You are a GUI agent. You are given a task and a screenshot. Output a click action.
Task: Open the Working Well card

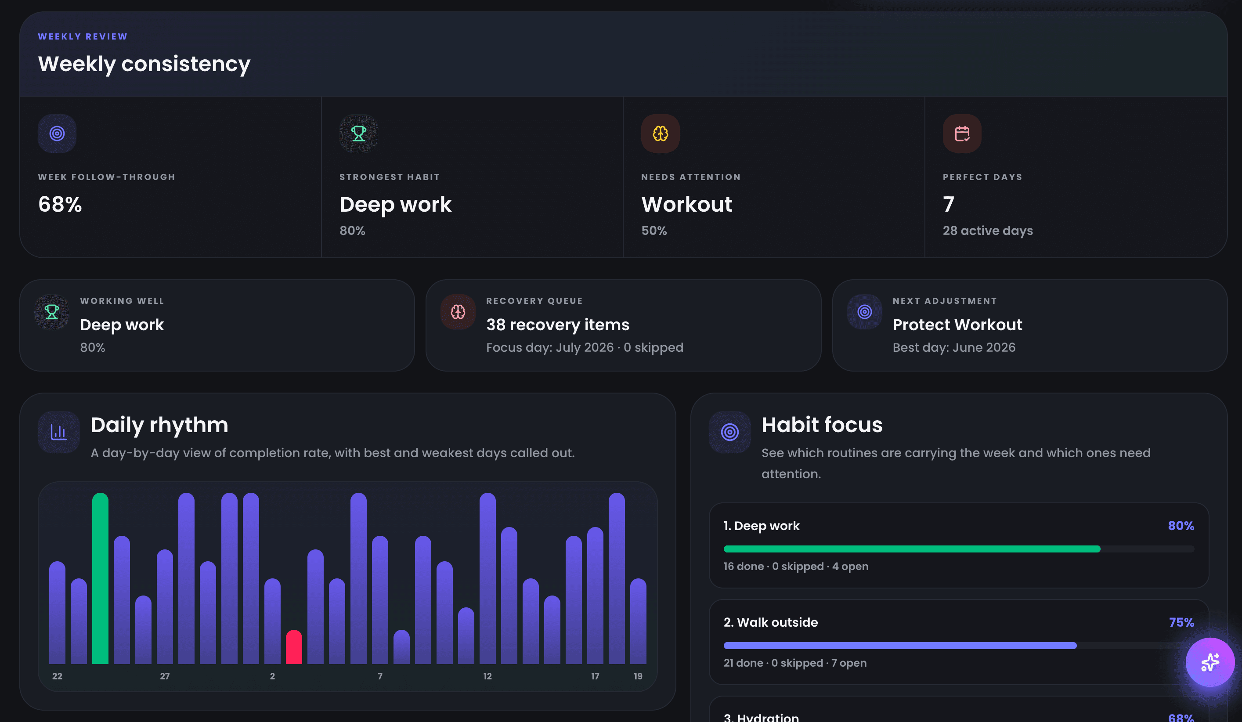(x=217, y=325)
